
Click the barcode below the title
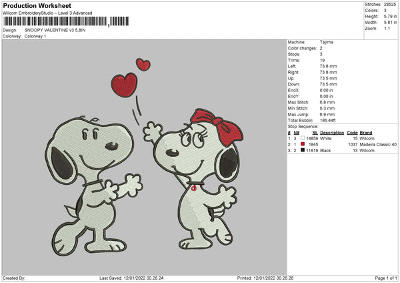[66, 21]
